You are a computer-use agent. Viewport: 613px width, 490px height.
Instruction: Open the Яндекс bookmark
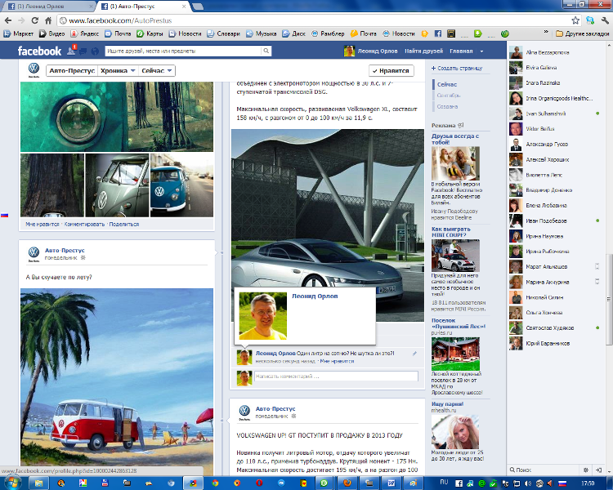click(85, 33)
